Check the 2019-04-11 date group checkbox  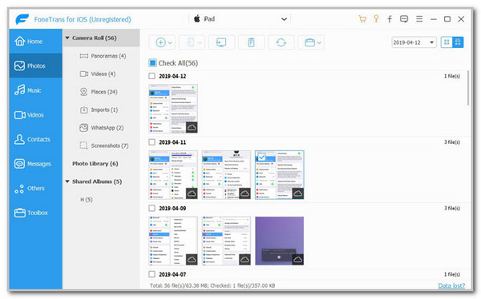pos(152,142)
